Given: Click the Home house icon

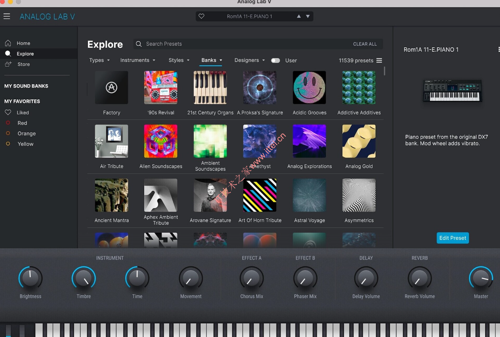Looking at the screenshot, I should [x=8, y=43].
